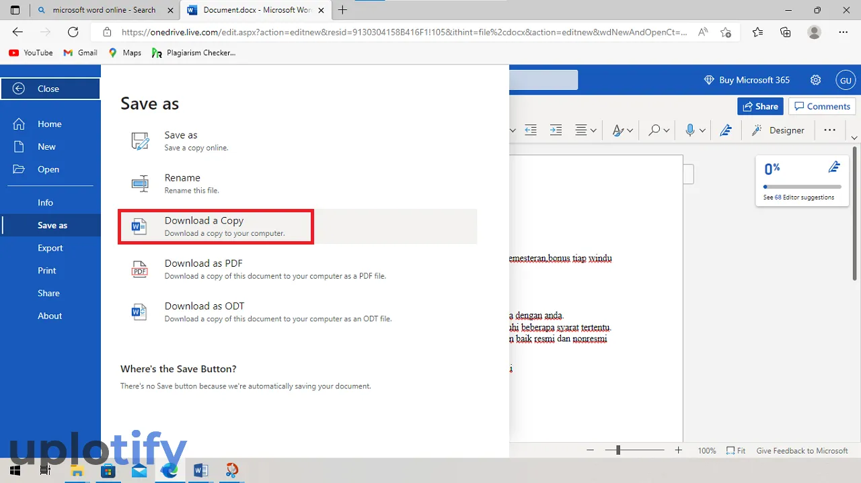
Task: Open a new browser tab
Action: (x=343, y=10)
